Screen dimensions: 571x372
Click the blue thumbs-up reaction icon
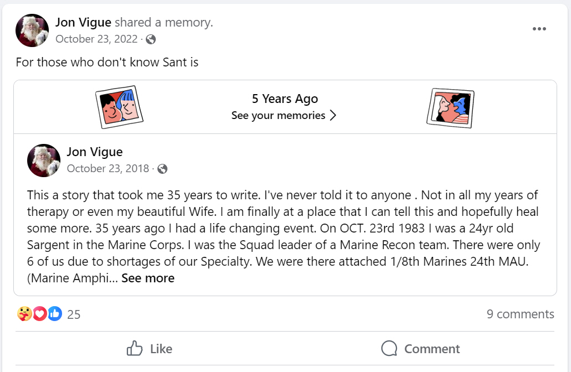pyautogui.click(x=54, y=314)
